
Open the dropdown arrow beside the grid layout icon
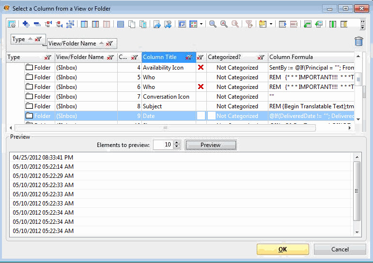[x=201, y=24]
